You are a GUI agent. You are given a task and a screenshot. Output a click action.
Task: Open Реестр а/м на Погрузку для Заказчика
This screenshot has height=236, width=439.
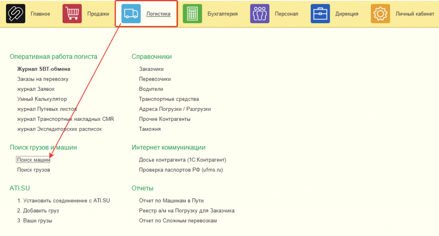187,211
